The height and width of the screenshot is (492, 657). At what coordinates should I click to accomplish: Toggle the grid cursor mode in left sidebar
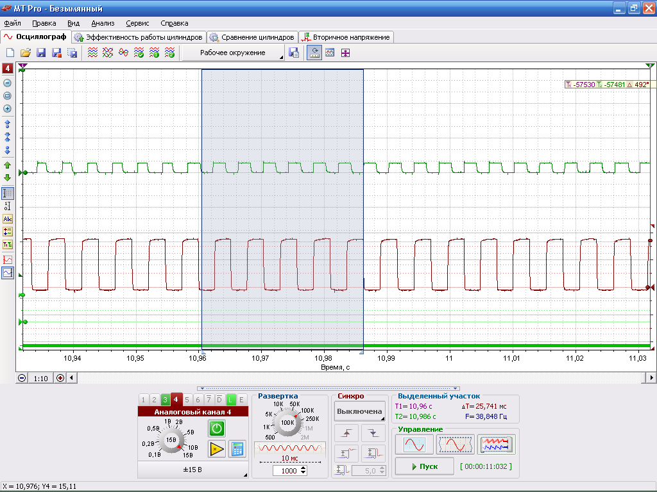coord(8,193)
